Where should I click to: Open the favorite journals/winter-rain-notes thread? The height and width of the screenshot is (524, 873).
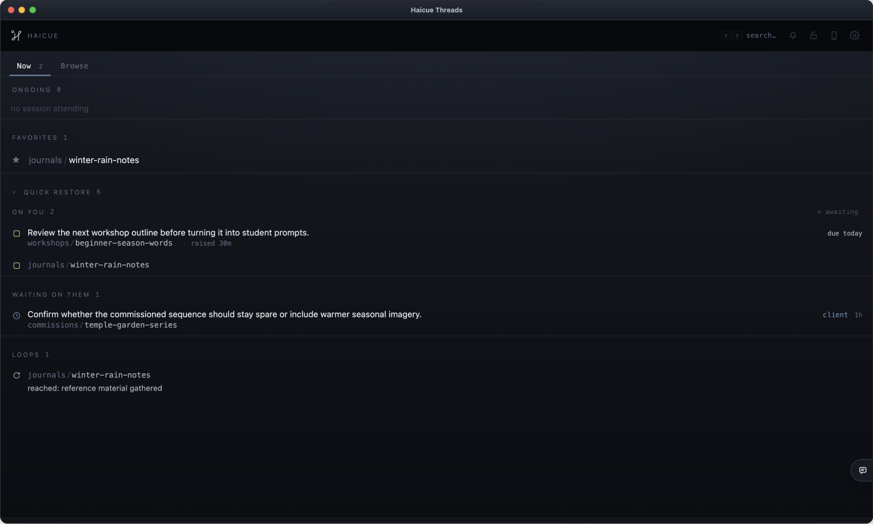[x=84, y=160]
